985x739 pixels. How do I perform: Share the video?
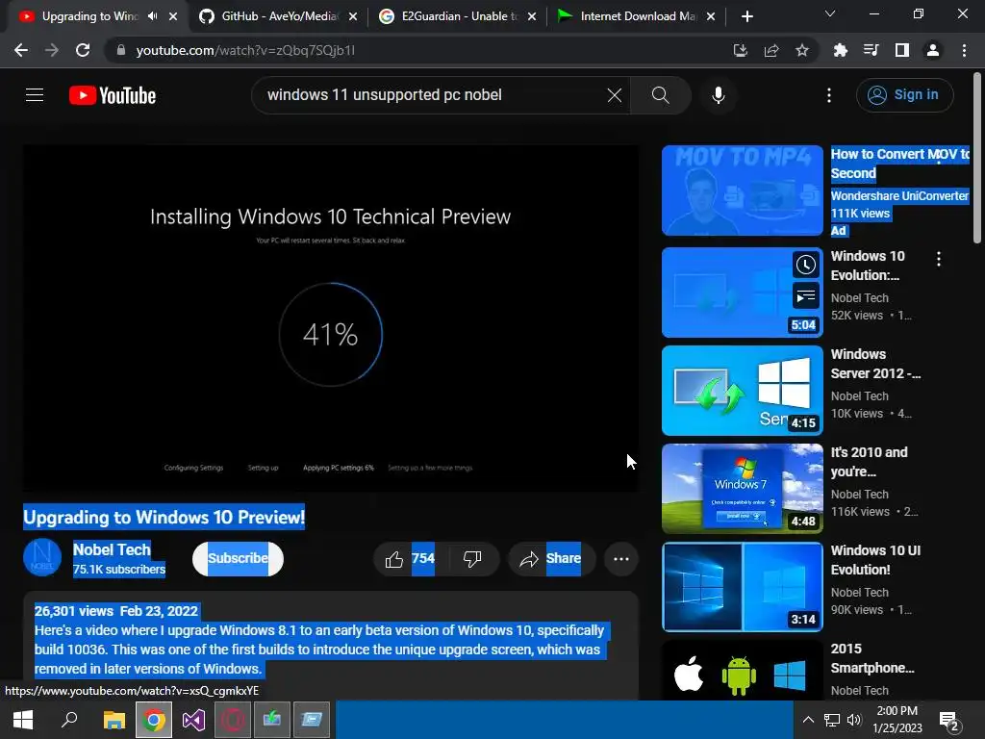[x=551, y=559]
